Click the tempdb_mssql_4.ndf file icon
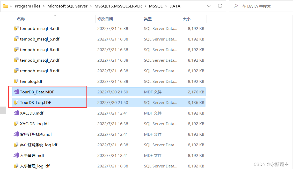Screen dimensions: 293x169 pos(16,28)
